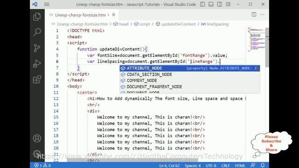Open editor More Actions ellipsis
The height and width of the screenshot is (168, 299).
[x=263, y=14]
